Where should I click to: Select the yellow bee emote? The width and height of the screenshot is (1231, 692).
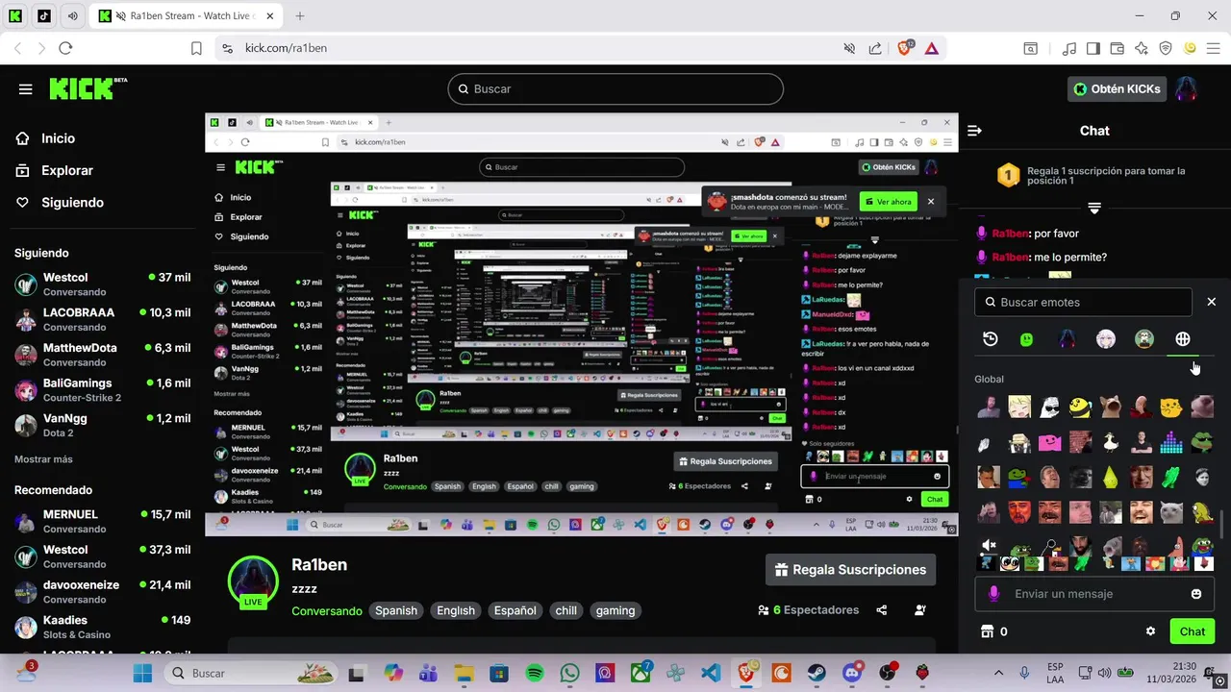[1080, 408]
